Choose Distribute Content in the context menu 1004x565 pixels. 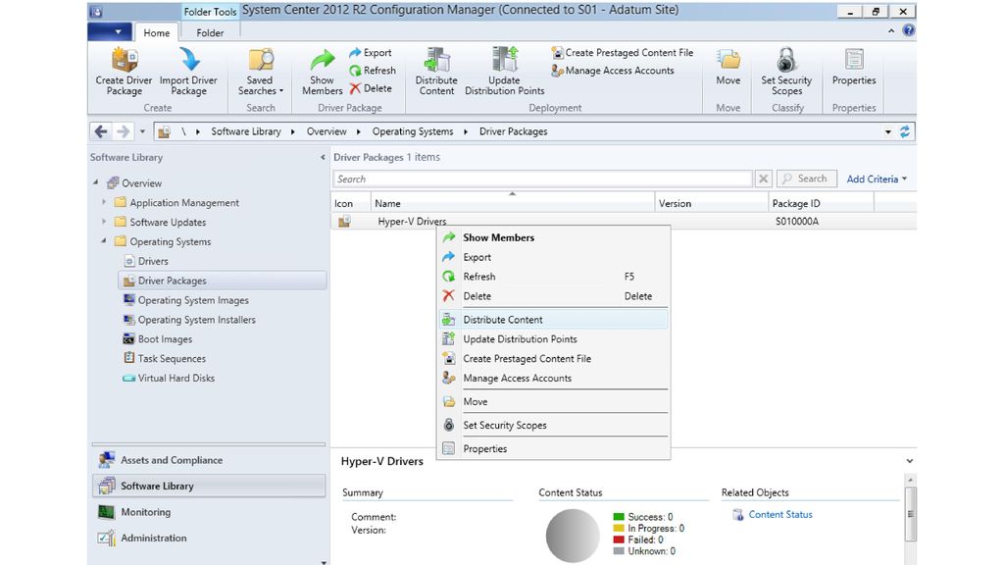pyautogui.click(x=553, y=319)
